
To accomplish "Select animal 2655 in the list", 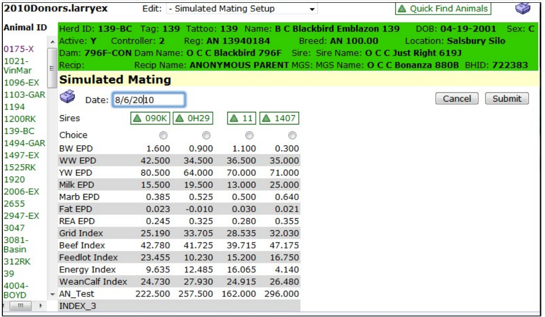I will coord(14,204).
